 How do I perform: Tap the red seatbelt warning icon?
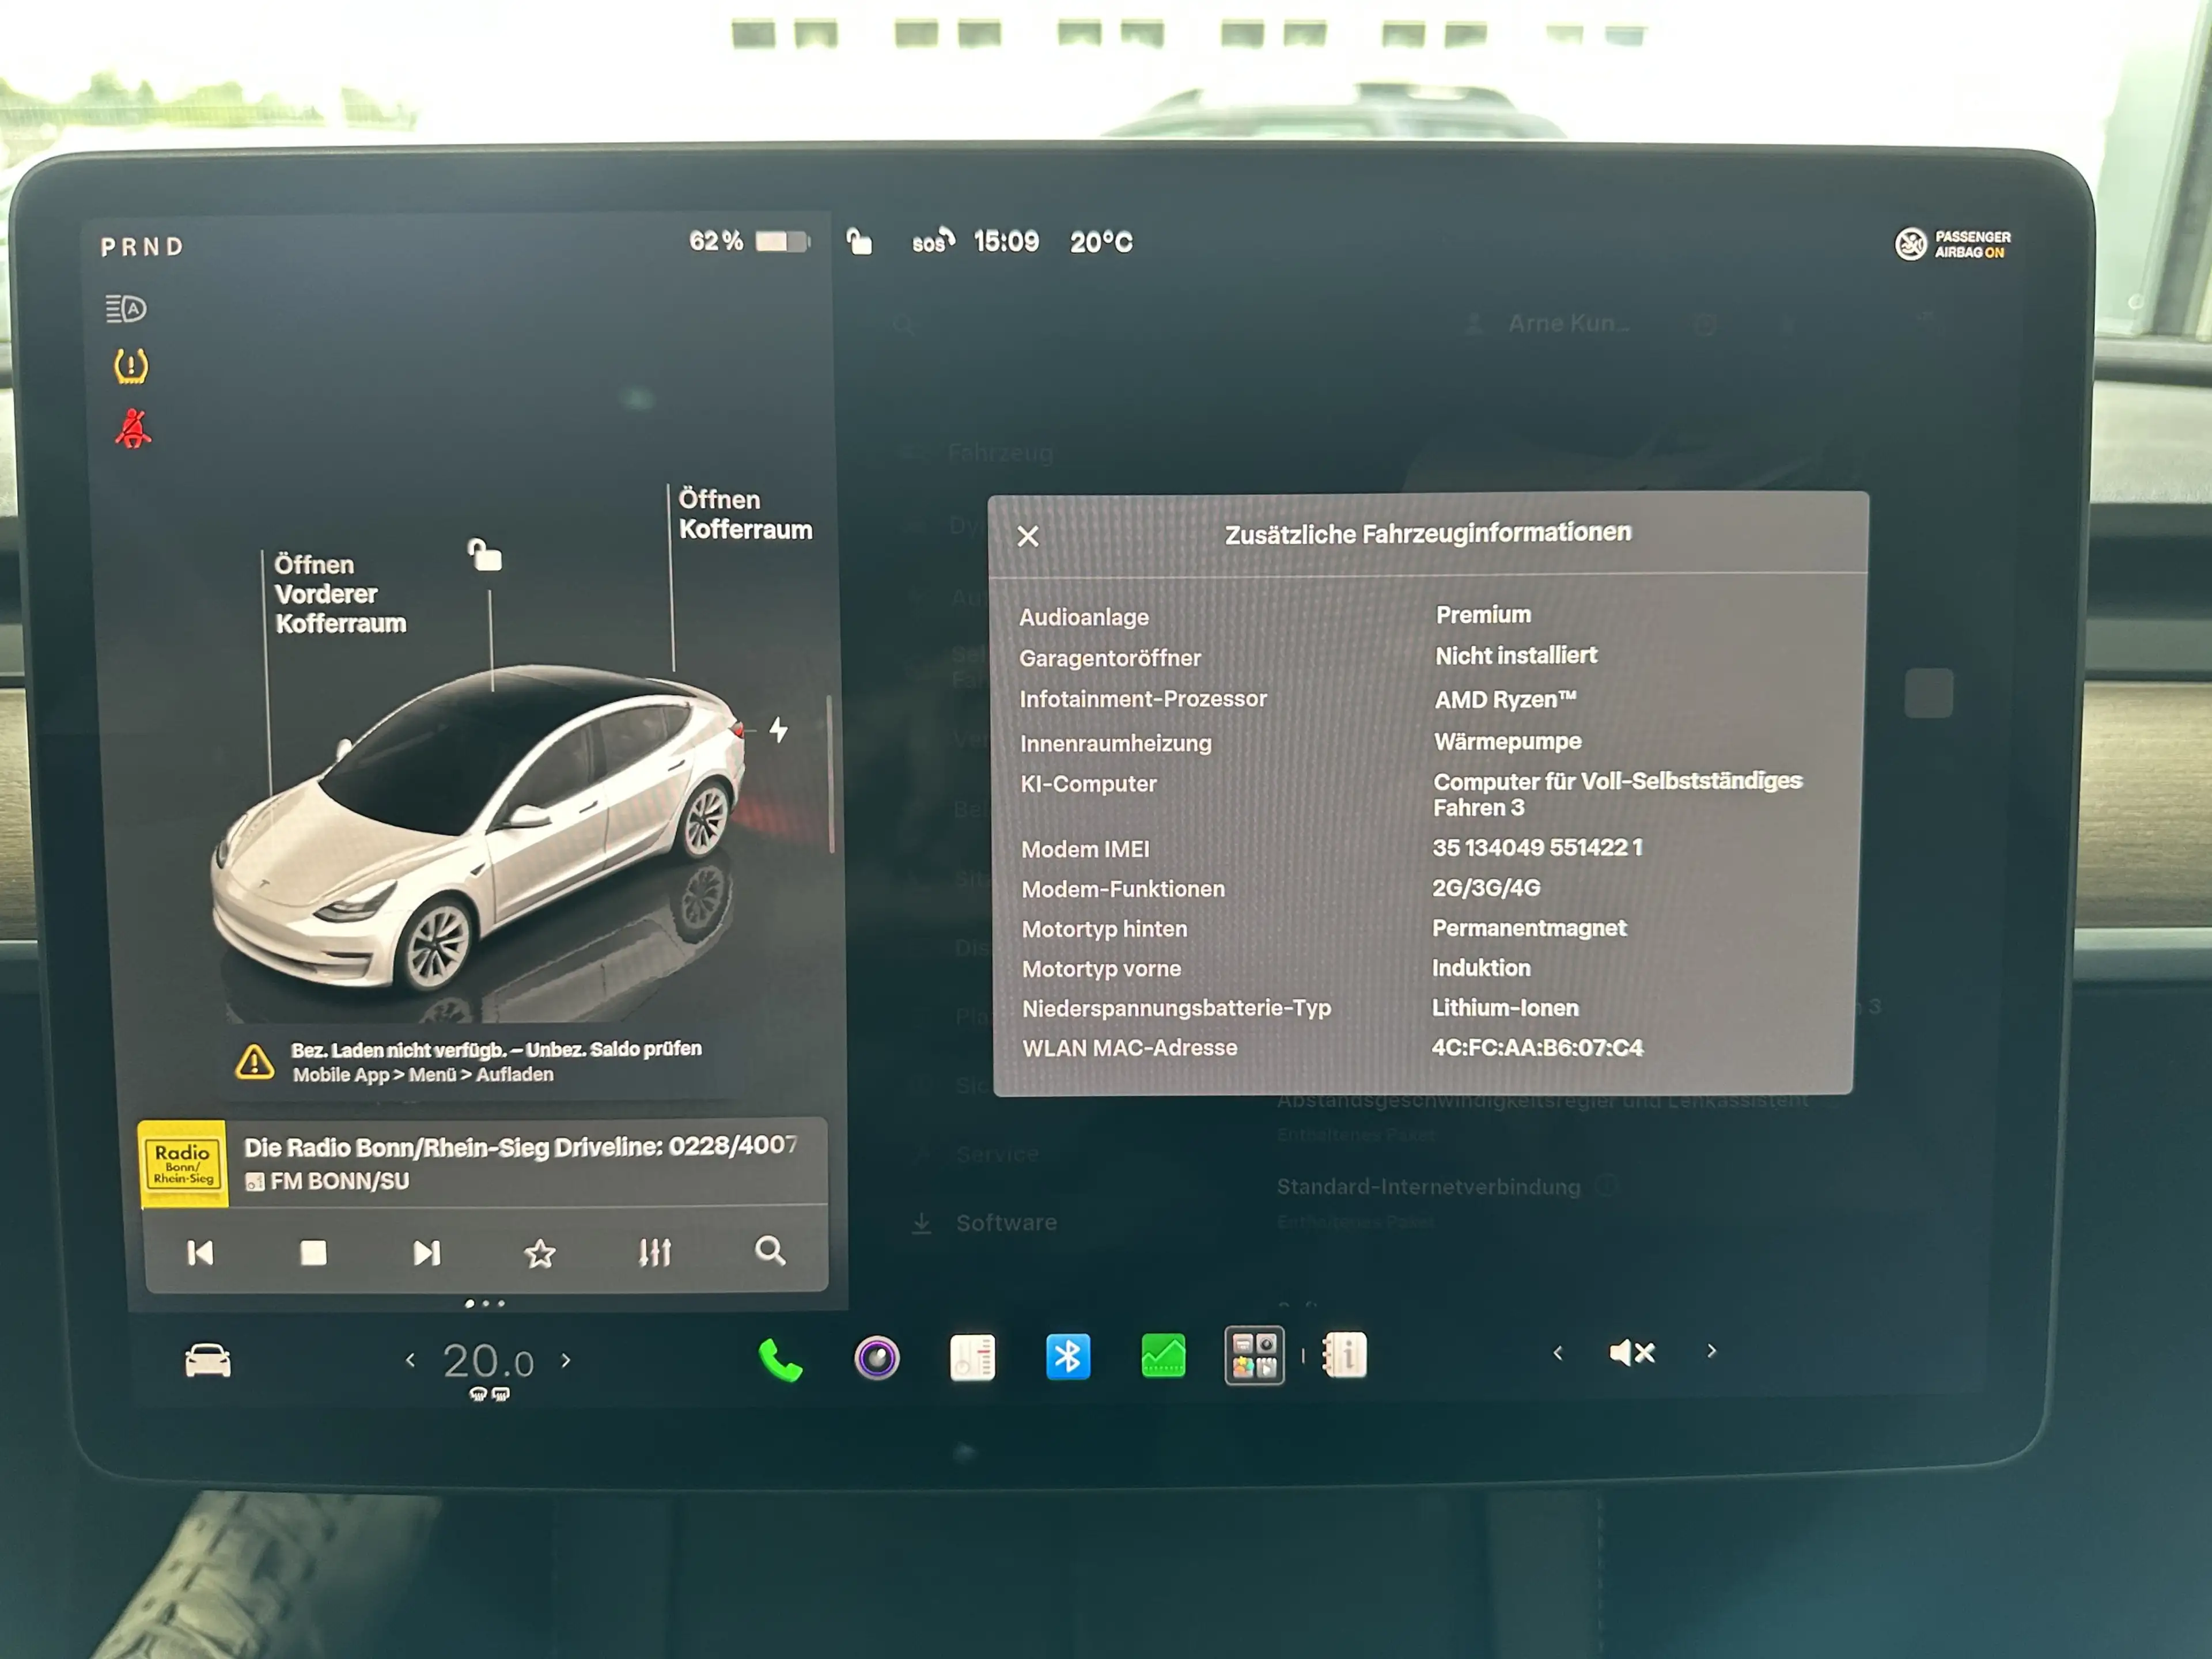pyautogui.click(x=132, y=428)
